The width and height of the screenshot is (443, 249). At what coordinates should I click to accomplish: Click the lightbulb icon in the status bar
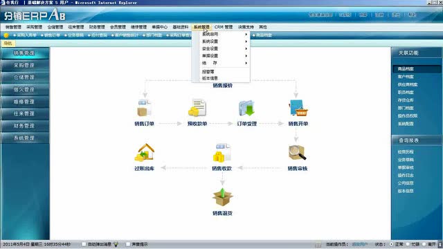(116, 244)
